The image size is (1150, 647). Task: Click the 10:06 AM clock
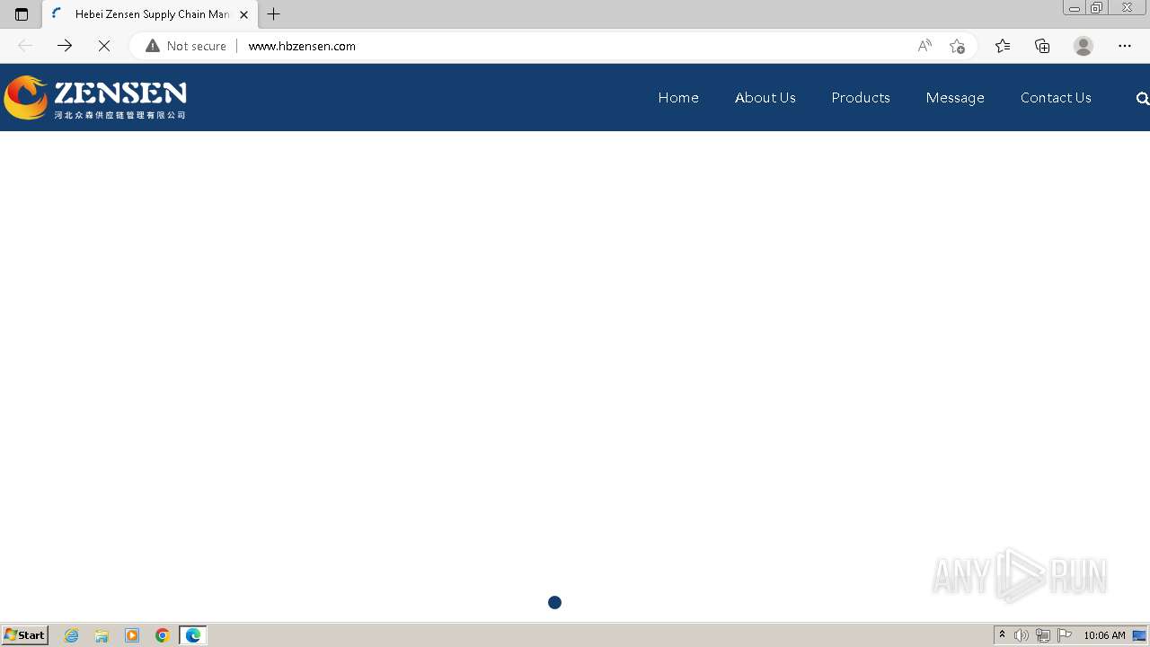tap(1104, 635)
